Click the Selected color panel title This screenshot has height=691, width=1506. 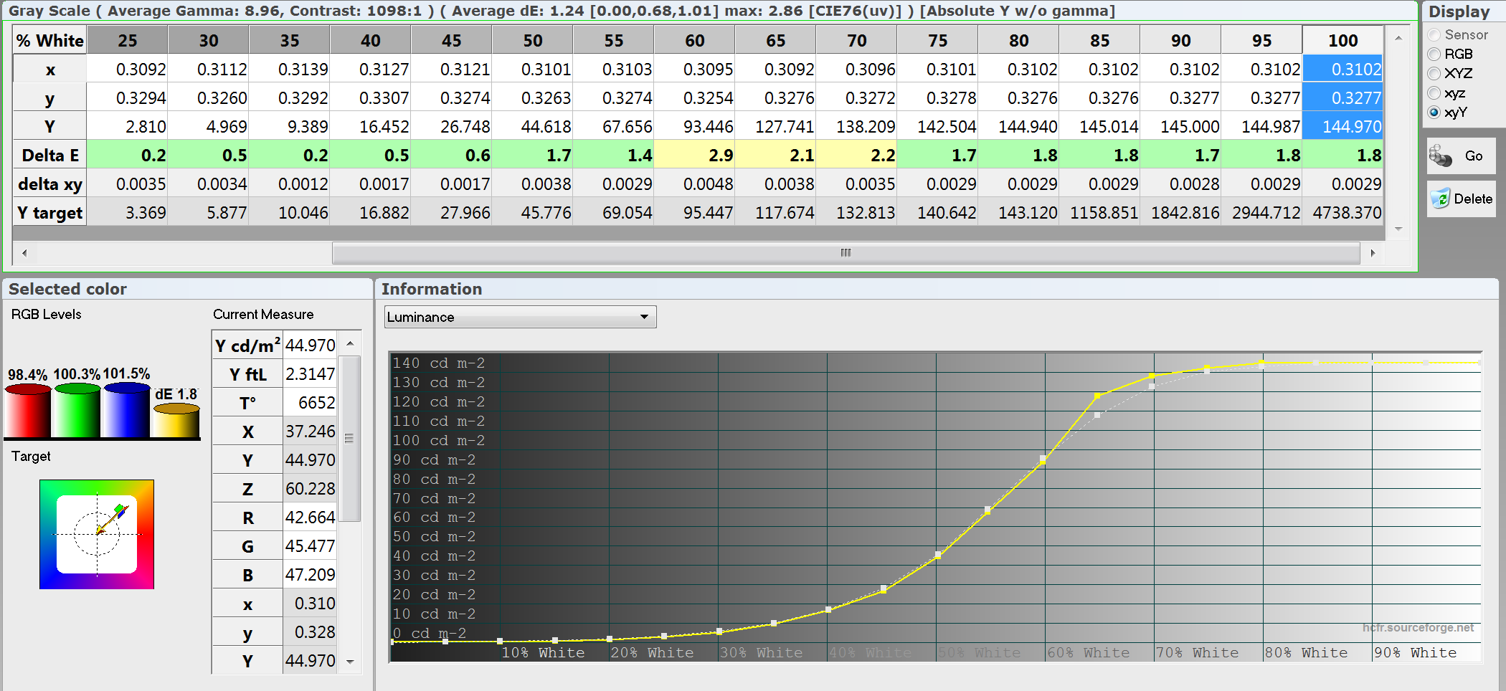click(67, 289)
